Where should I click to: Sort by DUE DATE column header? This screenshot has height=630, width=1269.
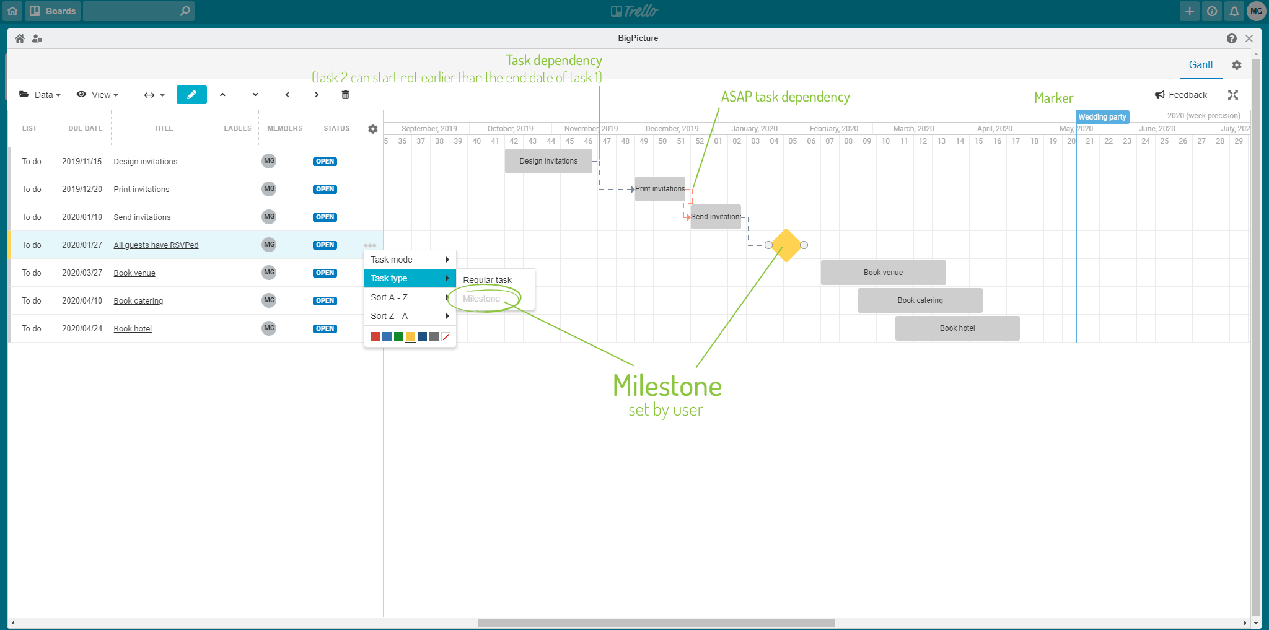pyautogui.click(x=86, y=128)
